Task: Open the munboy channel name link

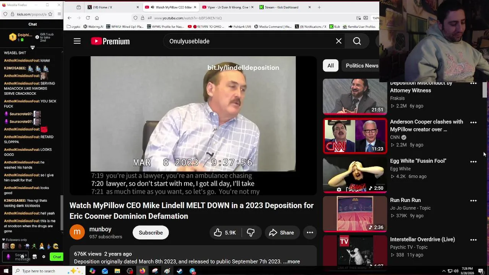Action: click(x=100, y=229)
